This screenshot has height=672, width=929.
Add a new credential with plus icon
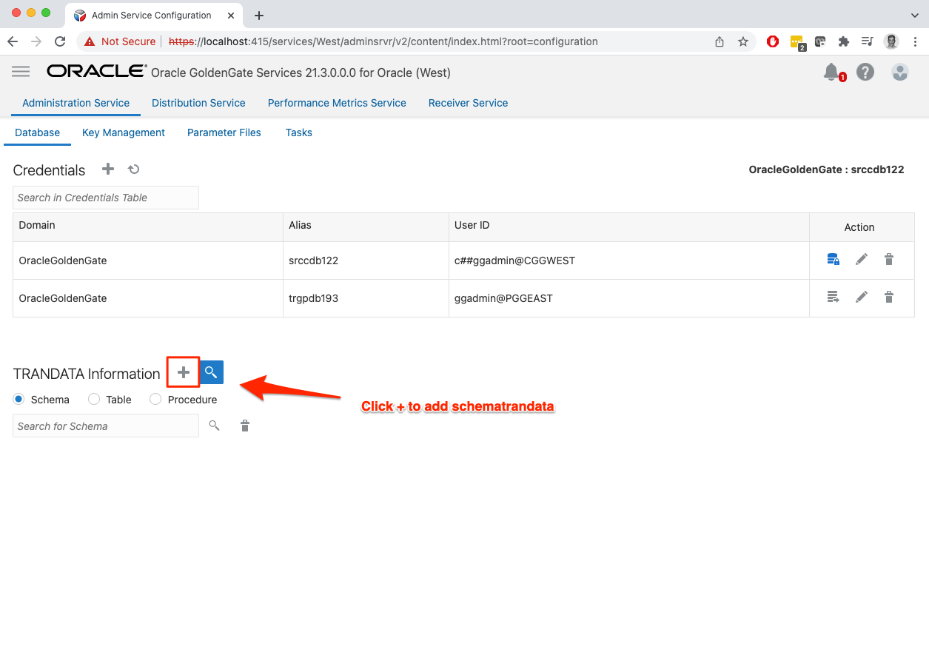pyautogui.click(x=108, y=169)
